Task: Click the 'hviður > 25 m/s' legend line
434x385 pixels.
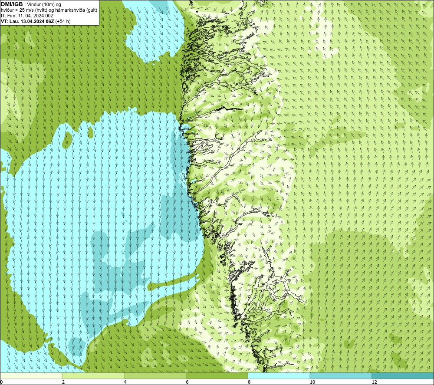Action: pos(49,10)
